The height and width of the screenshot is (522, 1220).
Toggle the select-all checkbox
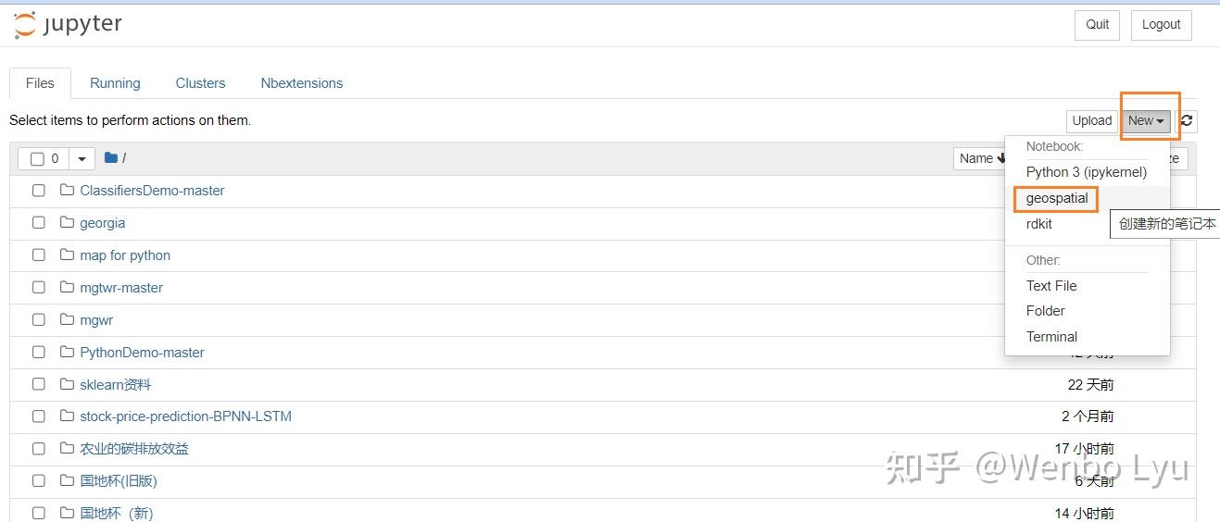[37, 159]
